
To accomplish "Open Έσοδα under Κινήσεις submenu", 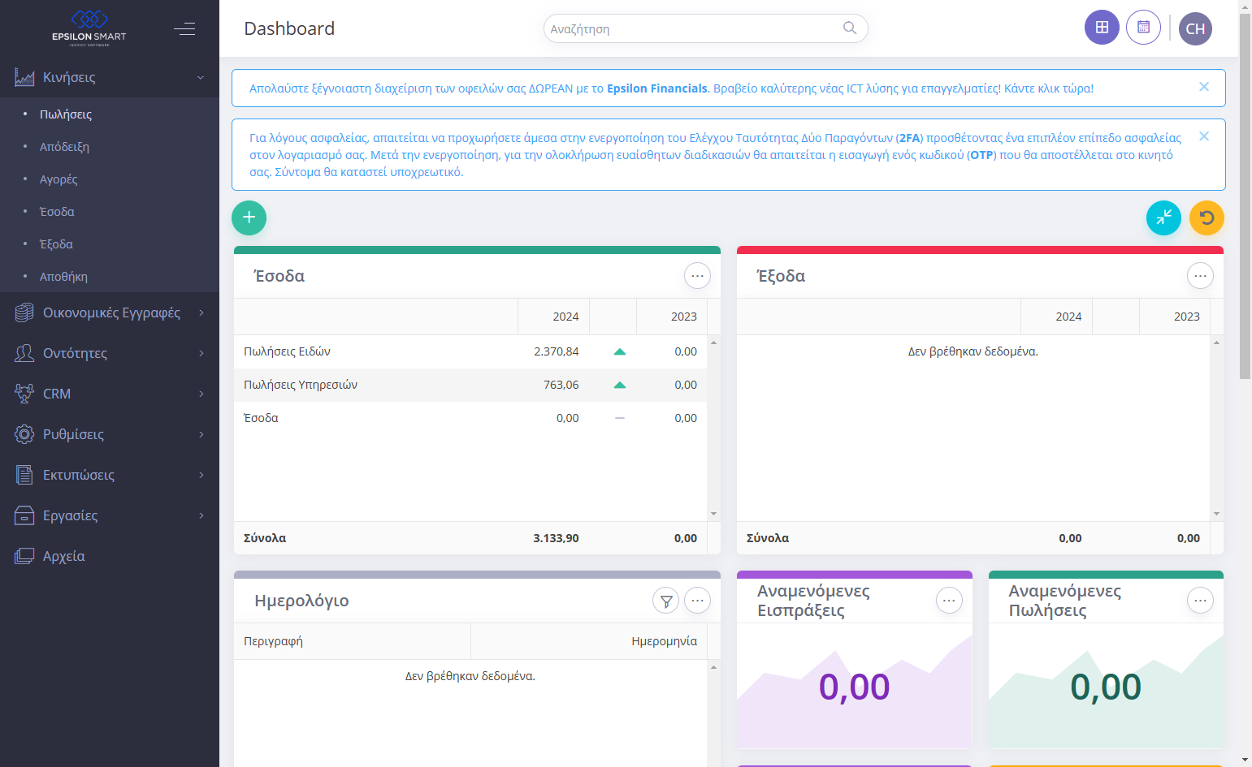I will [x=110, y=212].
